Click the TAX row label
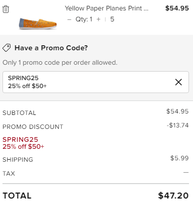This screenshot has width=193, height=205. click(x=9, y=174)
